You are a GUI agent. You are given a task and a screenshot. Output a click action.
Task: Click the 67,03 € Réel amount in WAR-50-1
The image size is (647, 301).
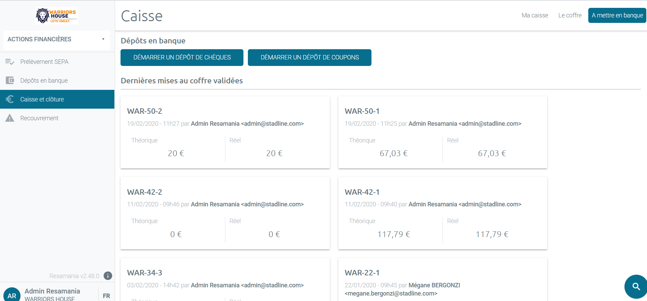coord(492,153)
